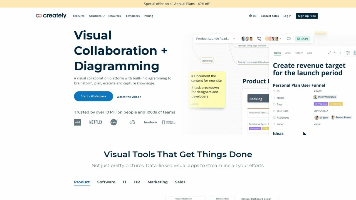Viewport: 356px width, 200px height.
Task: Click the Watch the Video link
Action: 129,97
